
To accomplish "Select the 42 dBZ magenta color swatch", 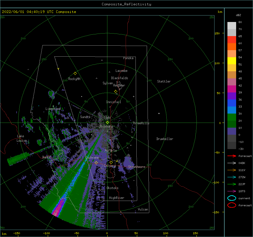I will 232,89.
